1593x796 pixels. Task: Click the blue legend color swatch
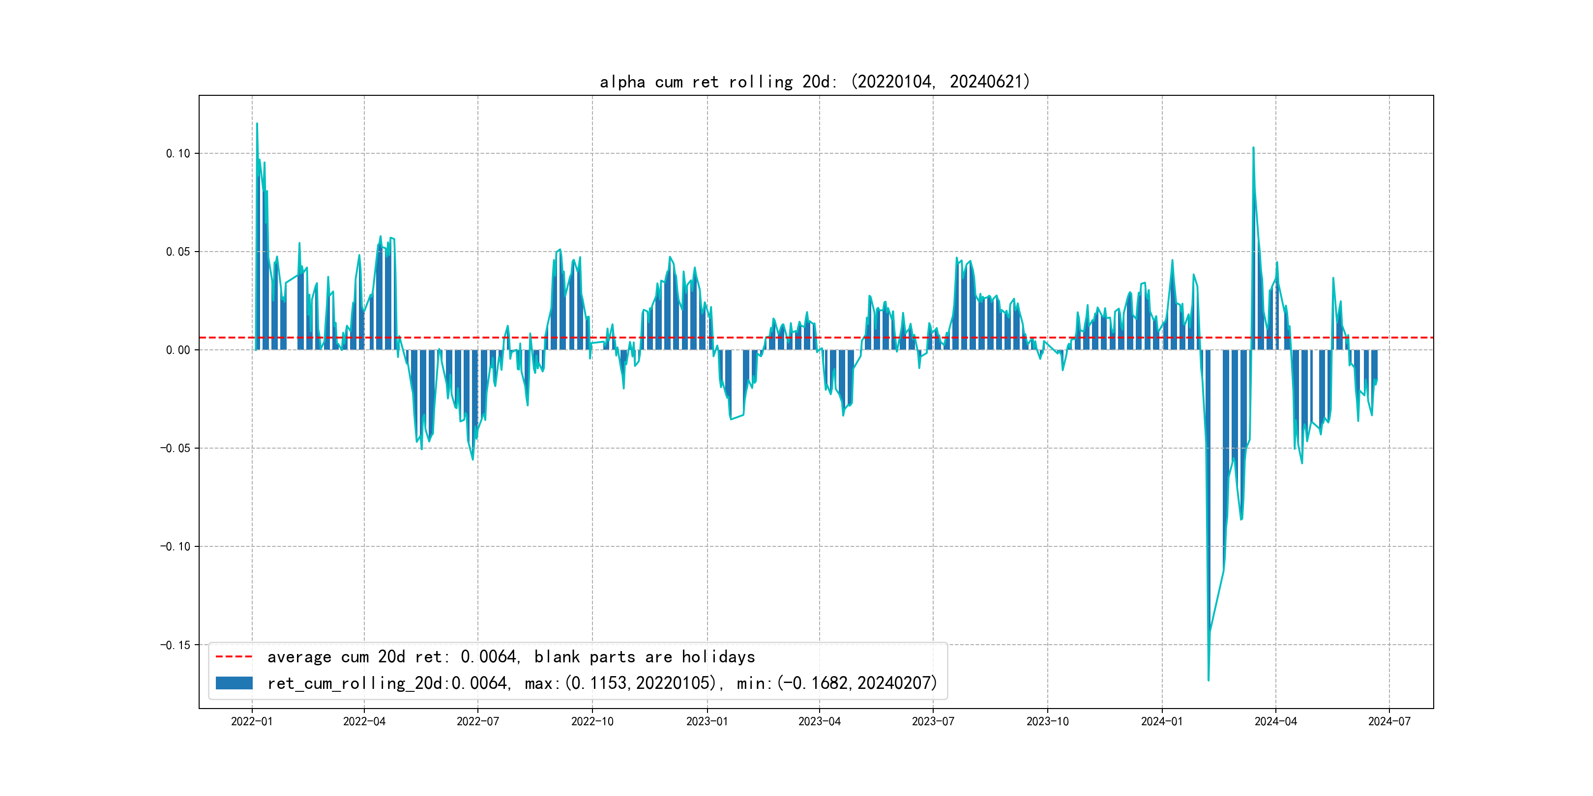coord(234,683)
